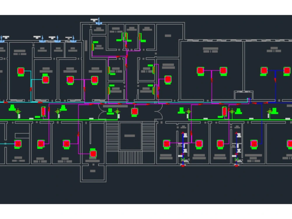Image resolution: width=292 pixels, height=219 pixels.
Task: Select the green crosshair fan symbol in left corridor
Action: [18, 112]
